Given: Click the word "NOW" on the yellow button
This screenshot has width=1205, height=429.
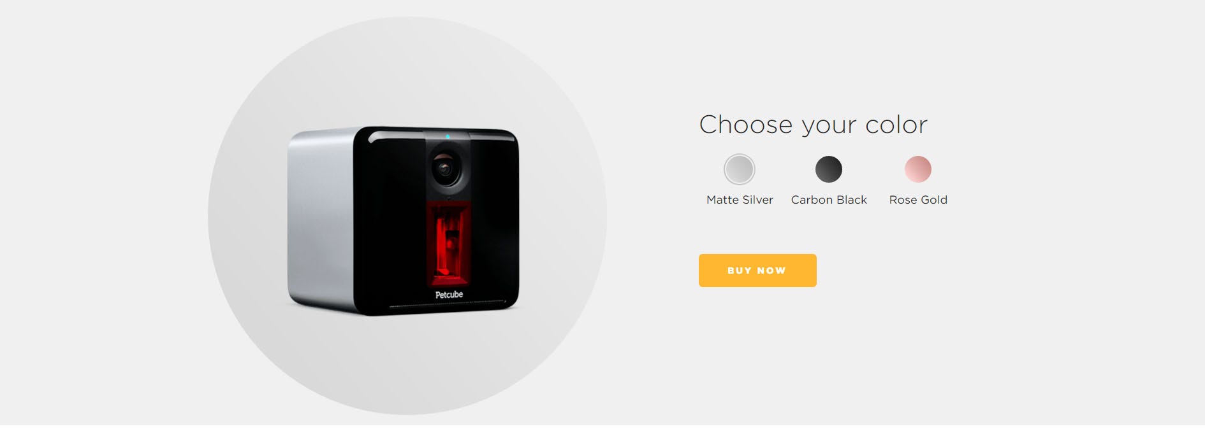Looking at the screenshot, I should coord(771,271).
